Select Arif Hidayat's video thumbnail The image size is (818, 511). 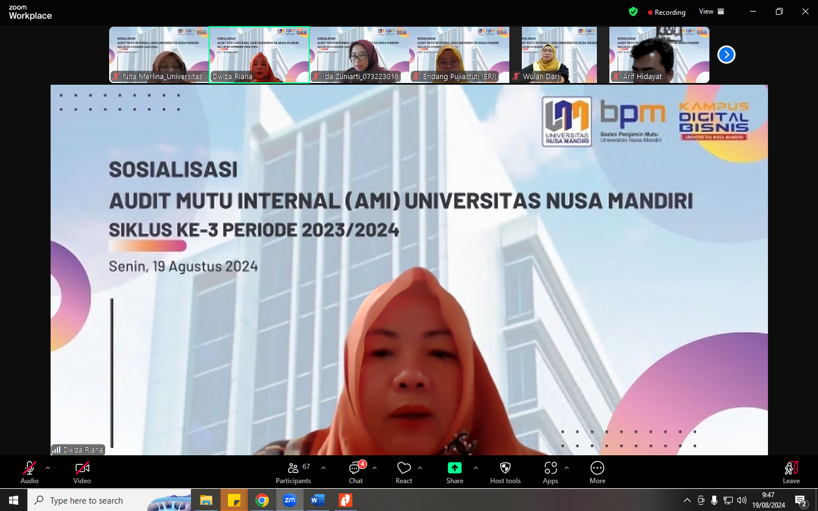click(x=659, y=55)
